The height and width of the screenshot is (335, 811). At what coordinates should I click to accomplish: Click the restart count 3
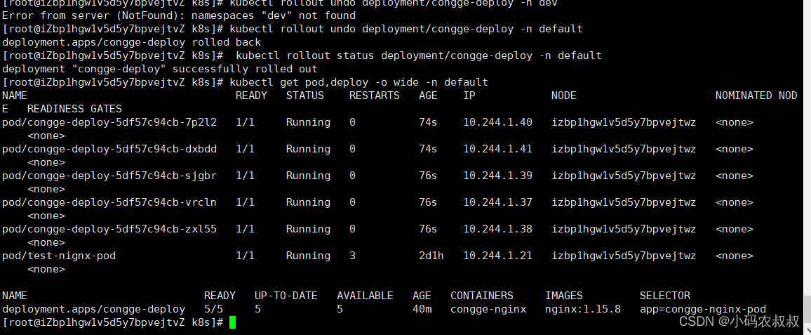[x=352, y=256]
